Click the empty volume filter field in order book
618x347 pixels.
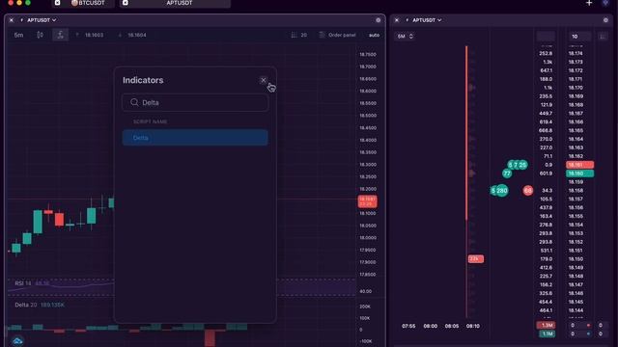tap(546, 37)
